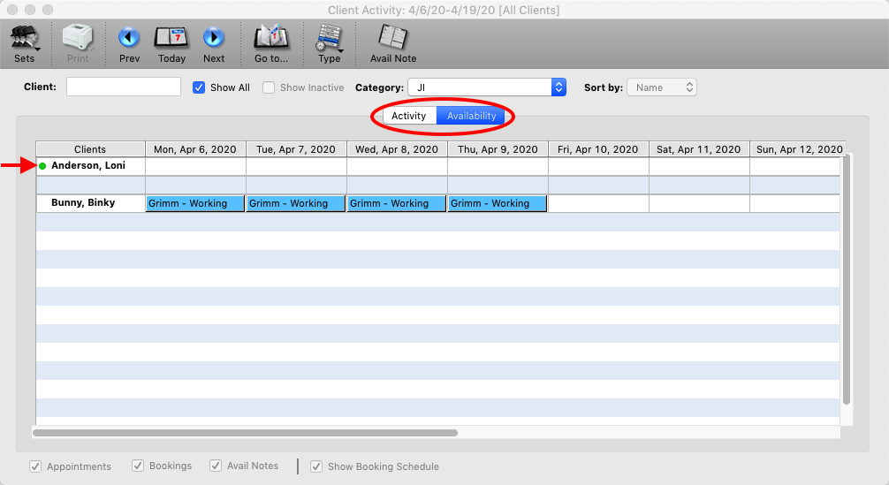Click the Fri, Apr 10, 2020 column header
889x485 pixels.
[598, 149]
